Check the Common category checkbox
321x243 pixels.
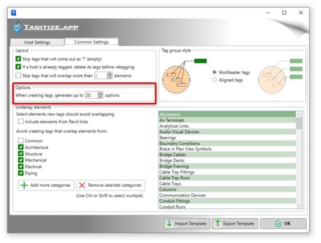pos(20,141)
